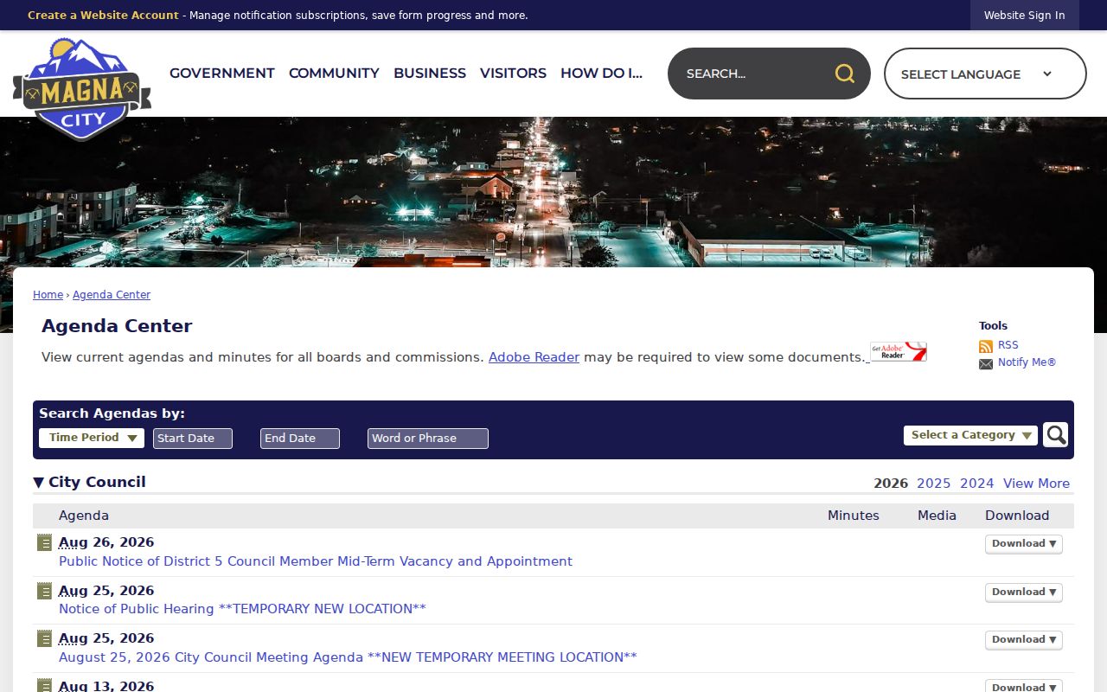Click the Notify Me envelope icon
Image resolution: width=1107 pixels, height=692 pixels.
point(986,364)
